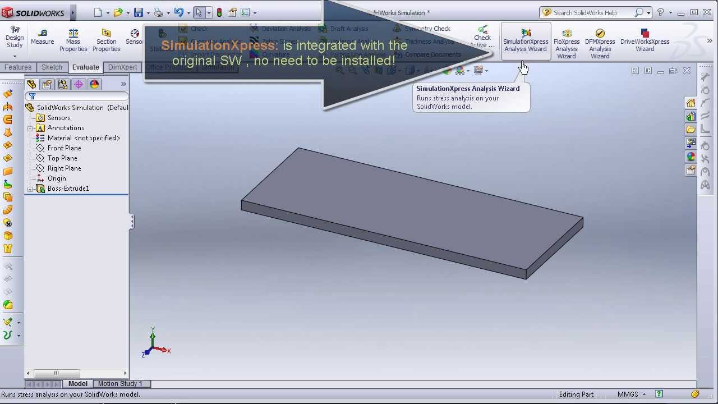Open the Options checklist icon
This screenshot has height=404, width=718.
click(245, 12)
